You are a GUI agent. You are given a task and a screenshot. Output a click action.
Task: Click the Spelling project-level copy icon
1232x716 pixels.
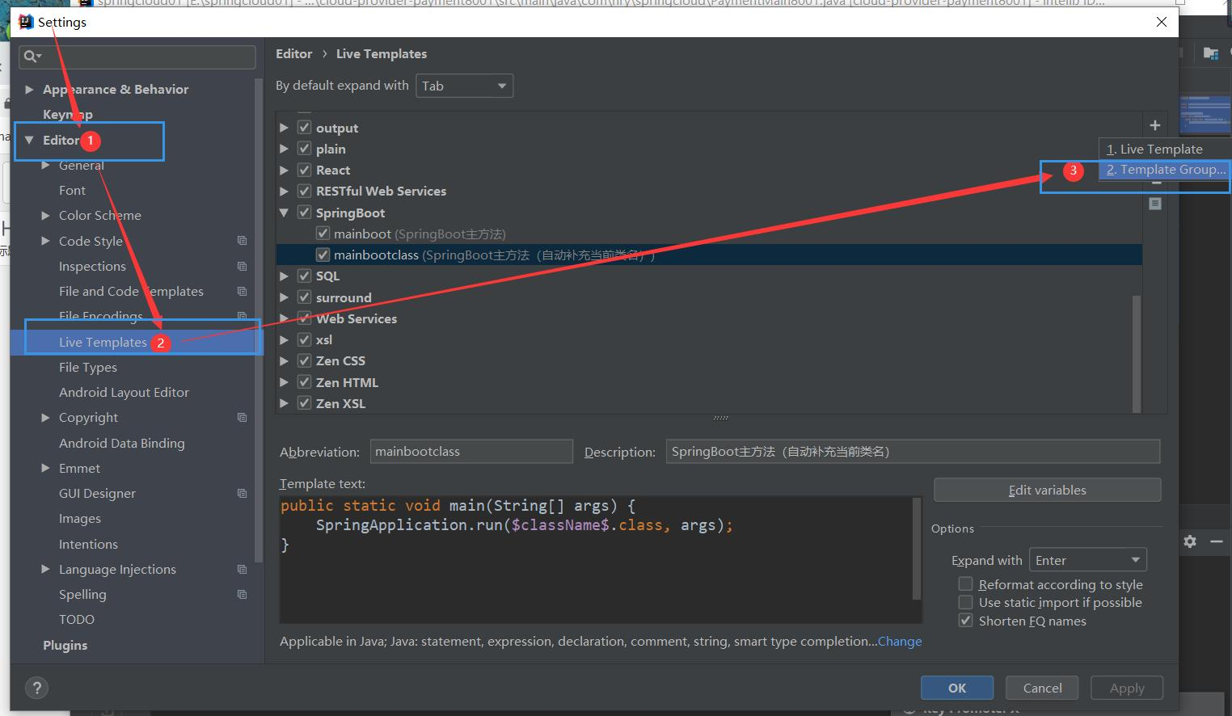242,594
